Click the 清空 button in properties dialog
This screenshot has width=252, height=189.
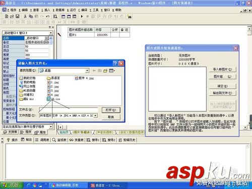(223, 86)
